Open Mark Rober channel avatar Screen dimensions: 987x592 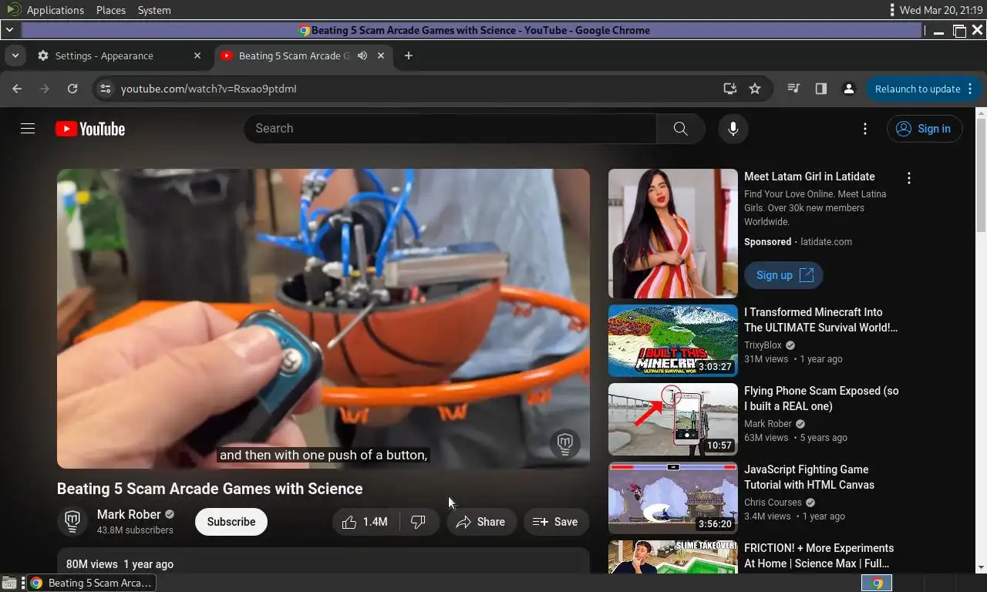coord(72,522)
